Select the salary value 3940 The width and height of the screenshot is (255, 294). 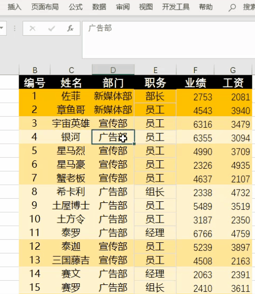233,110
